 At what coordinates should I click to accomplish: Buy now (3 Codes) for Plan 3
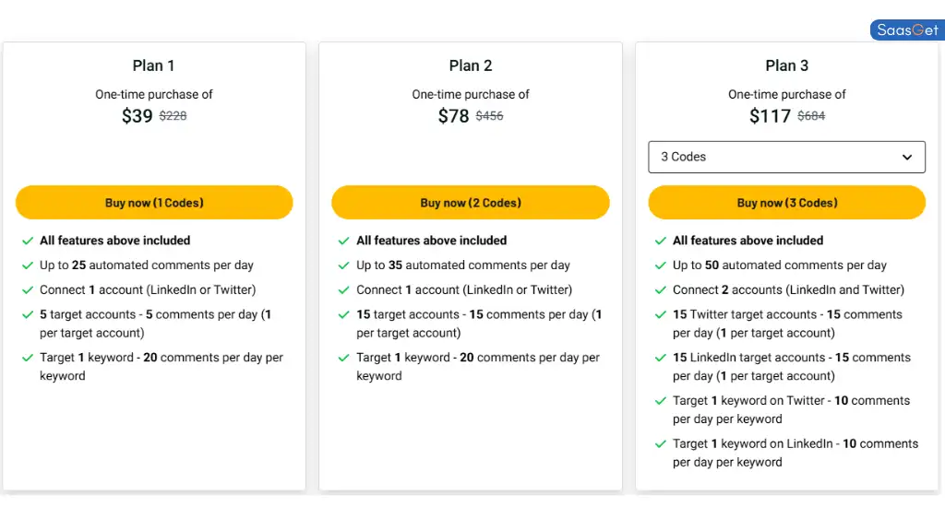click(x=787, y=202)
